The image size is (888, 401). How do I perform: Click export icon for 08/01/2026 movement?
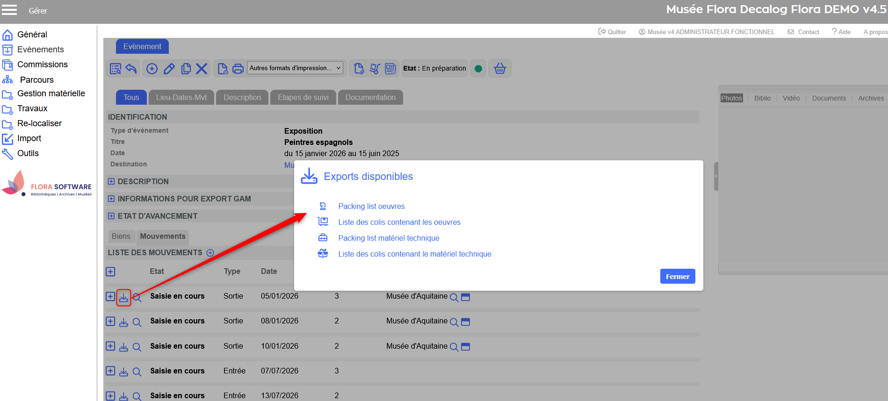[x=123, y=322]
